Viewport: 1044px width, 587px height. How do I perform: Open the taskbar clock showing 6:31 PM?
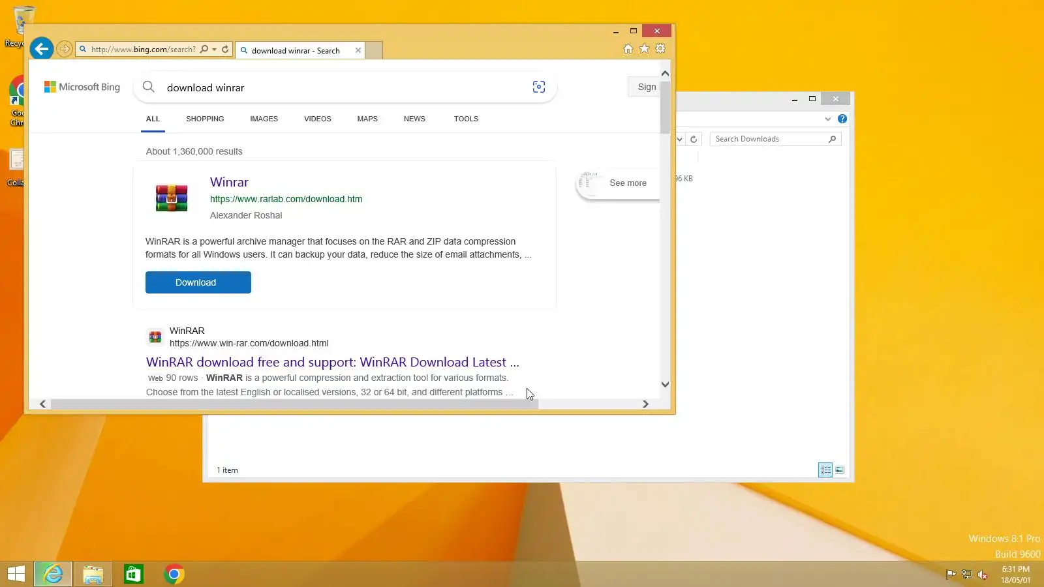tap(1016, 575)
